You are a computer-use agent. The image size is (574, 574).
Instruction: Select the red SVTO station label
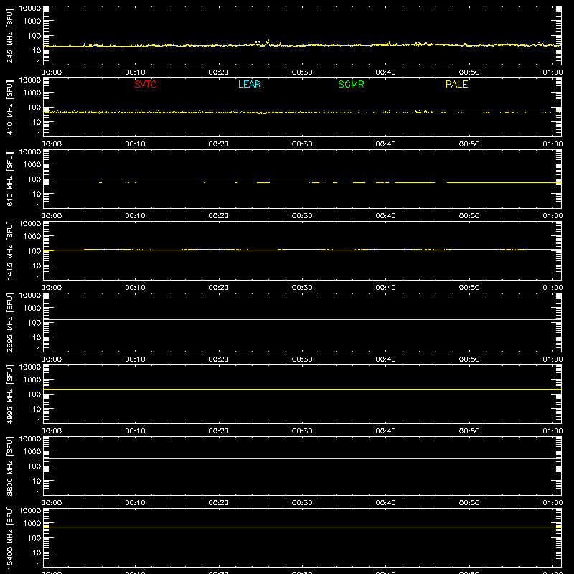[146, 84]
